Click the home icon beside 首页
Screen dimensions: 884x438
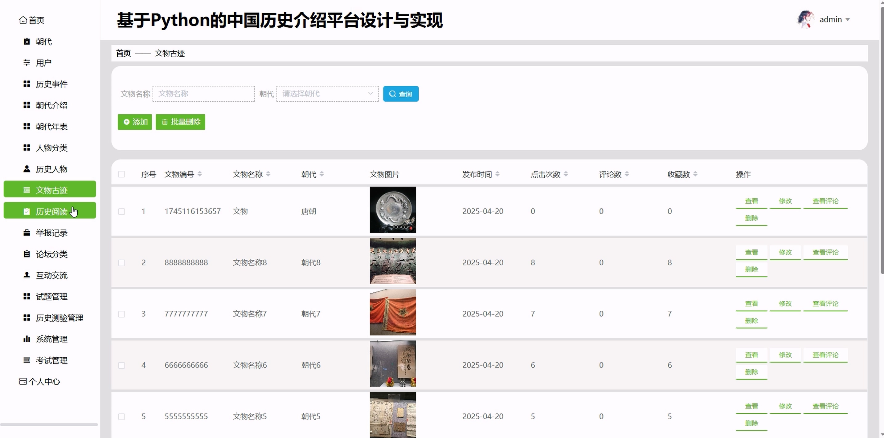click(23, 20)
